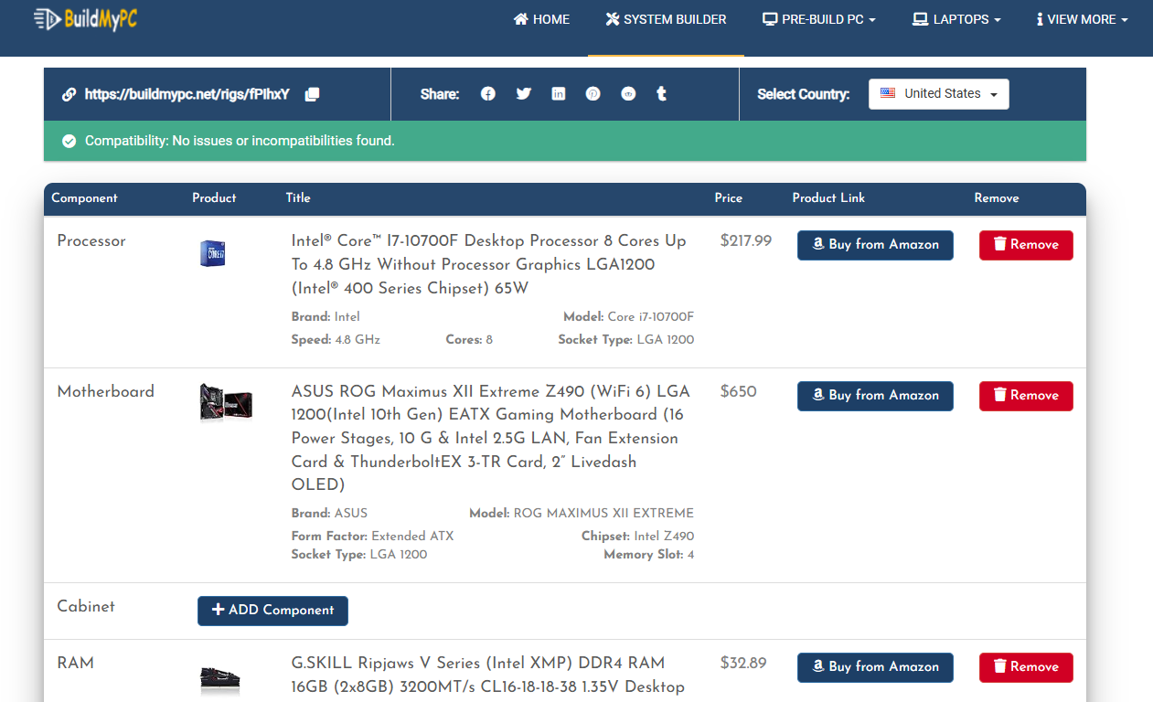Viewport: 1153px width, 702px height.
Task: Select the $32.89 RAM price
Action: tap(743, 664)
